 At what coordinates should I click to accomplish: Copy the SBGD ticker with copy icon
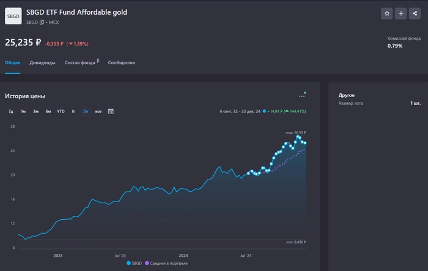click(42, 23)
